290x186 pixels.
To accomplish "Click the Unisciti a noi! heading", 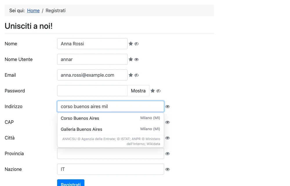I will [x=29, y=26].
